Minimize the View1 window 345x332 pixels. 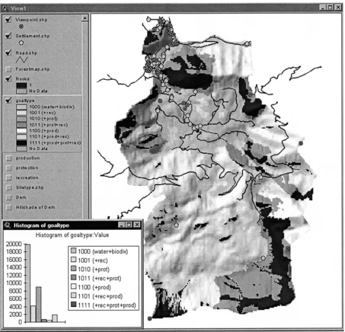[323, 7]
